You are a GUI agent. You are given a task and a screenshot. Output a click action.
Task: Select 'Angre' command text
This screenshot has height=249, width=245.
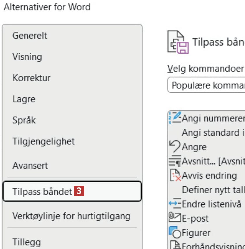tap(194, 147)
